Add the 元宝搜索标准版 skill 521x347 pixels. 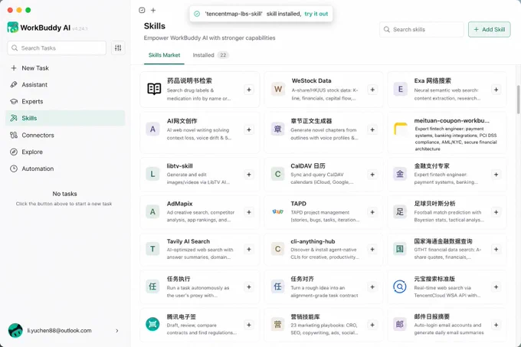(496, 287)
